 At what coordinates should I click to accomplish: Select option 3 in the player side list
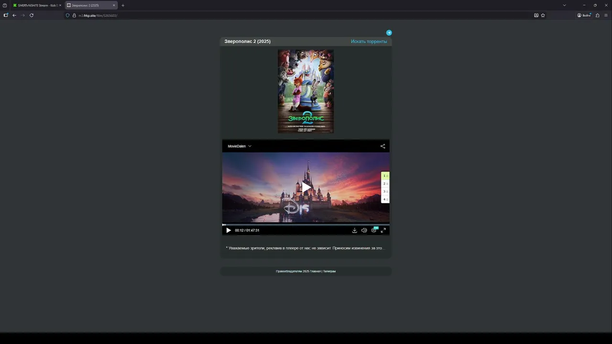click(385, 192)
